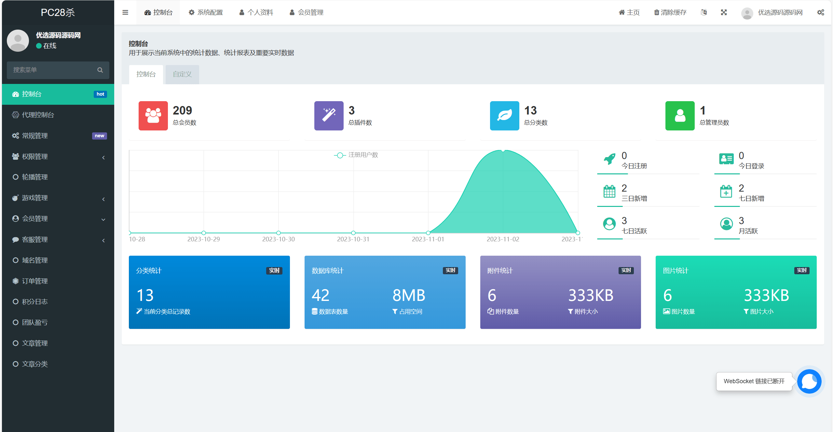The image size is (833, 432).
Task: Click the purple magic wand plugins icon
Action: pyautogui.click(x=329, y=116)
